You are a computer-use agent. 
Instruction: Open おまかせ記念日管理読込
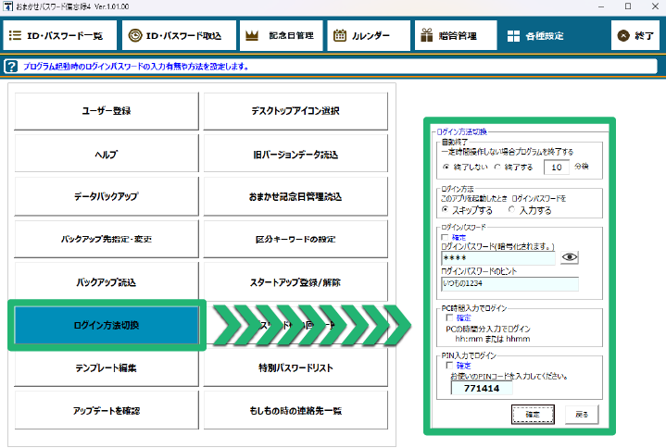click(x=295, y=196)
